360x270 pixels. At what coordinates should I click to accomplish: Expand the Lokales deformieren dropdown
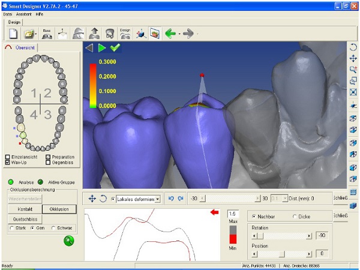tap(158, 199)
